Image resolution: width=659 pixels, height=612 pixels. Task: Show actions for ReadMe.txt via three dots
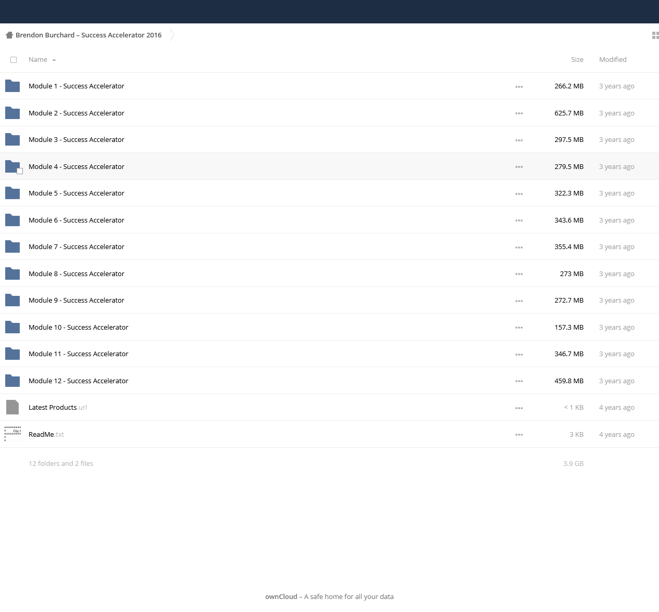[519, 435]
